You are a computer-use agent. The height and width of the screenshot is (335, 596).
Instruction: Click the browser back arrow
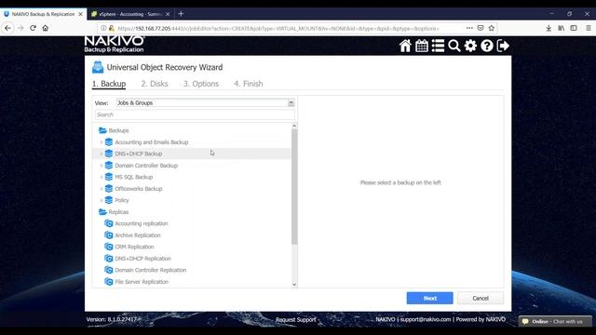point(7,28)
